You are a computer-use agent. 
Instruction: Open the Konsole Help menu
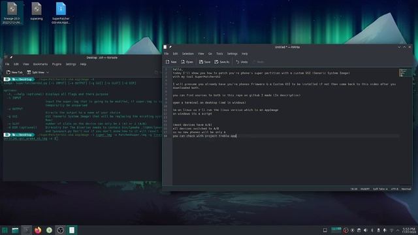click(x=83, y=64)
